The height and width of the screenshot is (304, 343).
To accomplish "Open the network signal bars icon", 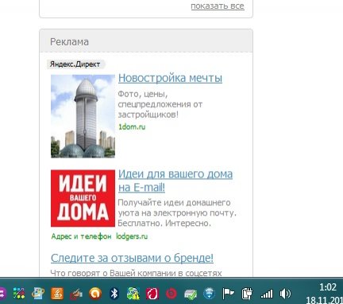I will click(267, 294).
